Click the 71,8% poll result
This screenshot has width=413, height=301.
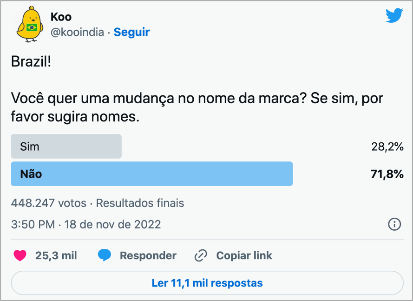[x=387, y=174]
